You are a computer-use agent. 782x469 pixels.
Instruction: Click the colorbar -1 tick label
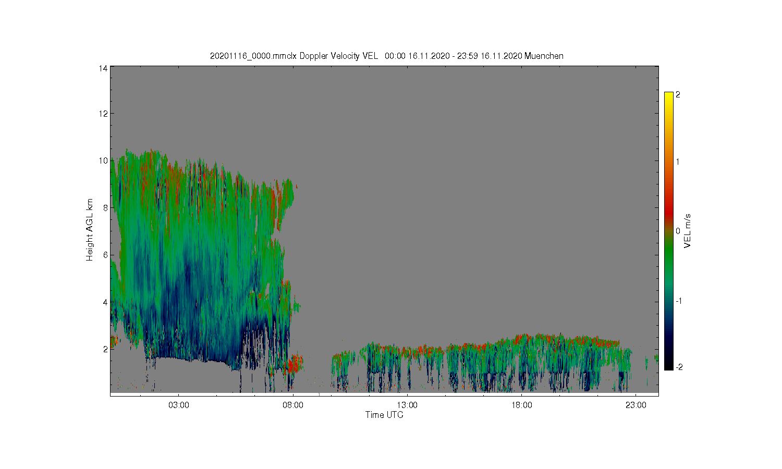pos(679,301)
